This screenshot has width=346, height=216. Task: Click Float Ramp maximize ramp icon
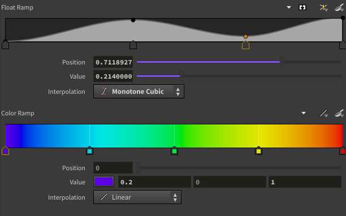pos(302,7)
